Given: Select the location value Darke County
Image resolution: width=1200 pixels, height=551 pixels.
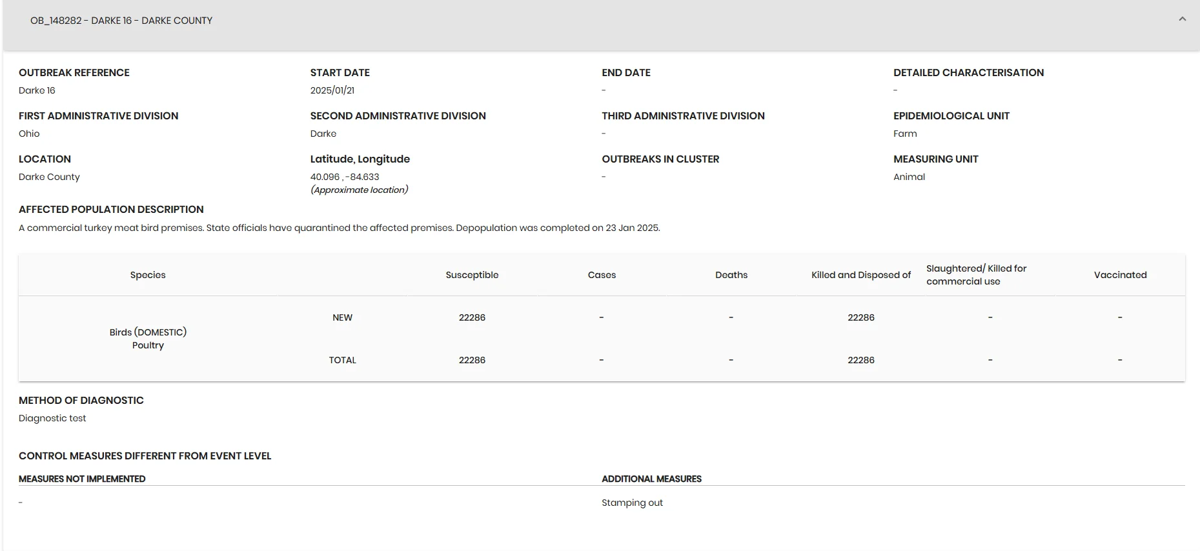Looking at the screenshot, I should (x=49, y=177).
